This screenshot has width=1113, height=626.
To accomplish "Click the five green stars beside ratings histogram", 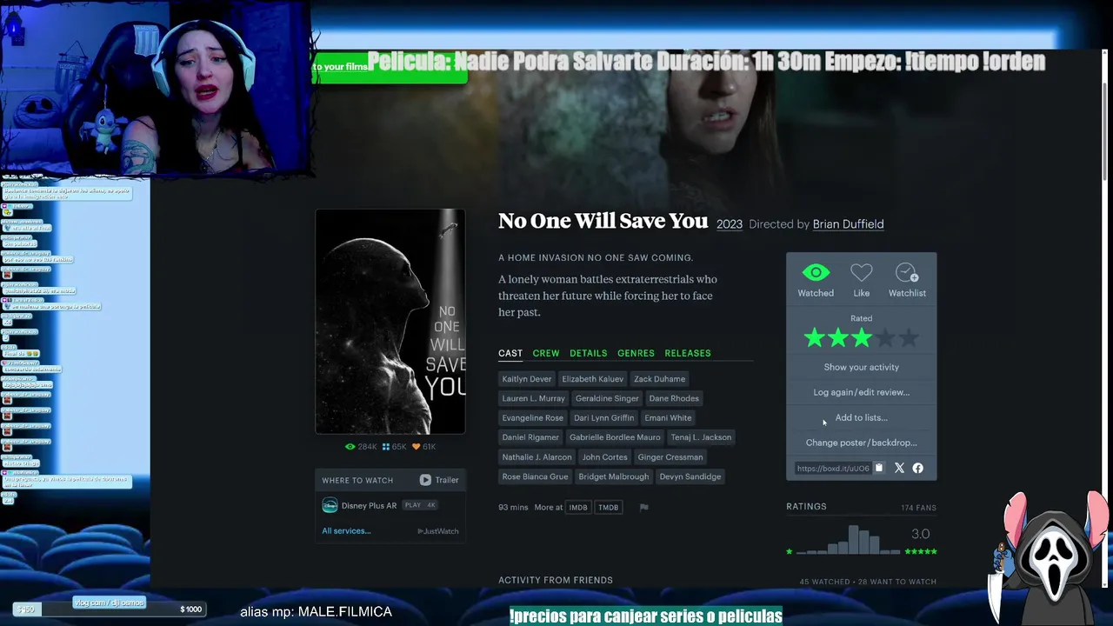I will [x=921, y=551].
